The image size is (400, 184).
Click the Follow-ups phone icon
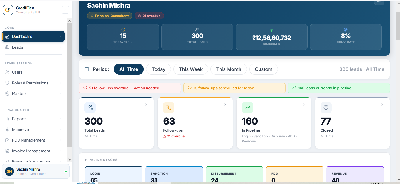pos(169,108)
